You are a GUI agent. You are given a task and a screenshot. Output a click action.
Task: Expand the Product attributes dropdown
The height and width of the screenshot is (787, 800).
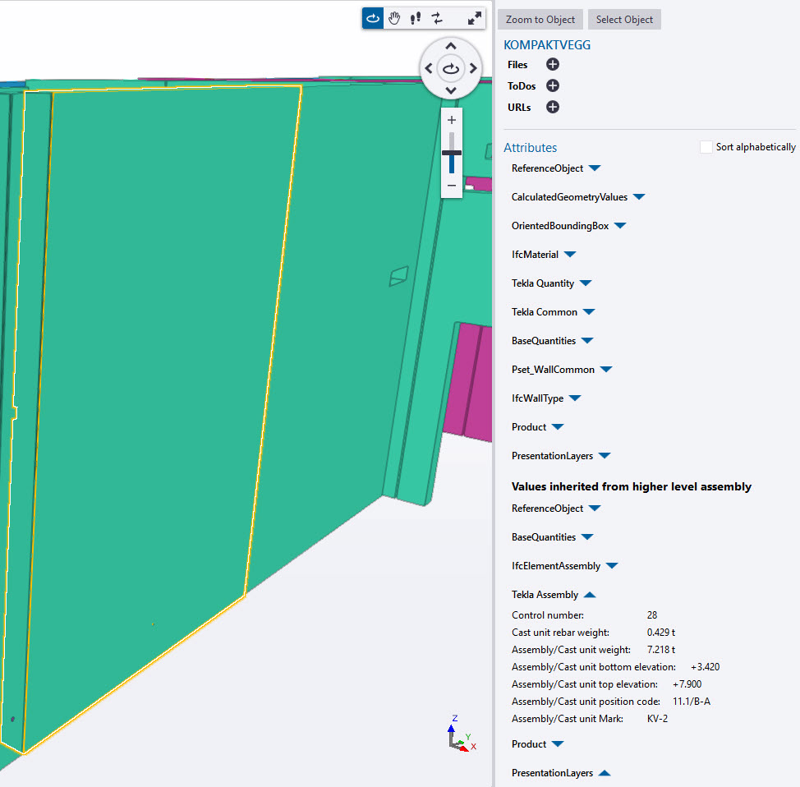click(x=559, y=426)
